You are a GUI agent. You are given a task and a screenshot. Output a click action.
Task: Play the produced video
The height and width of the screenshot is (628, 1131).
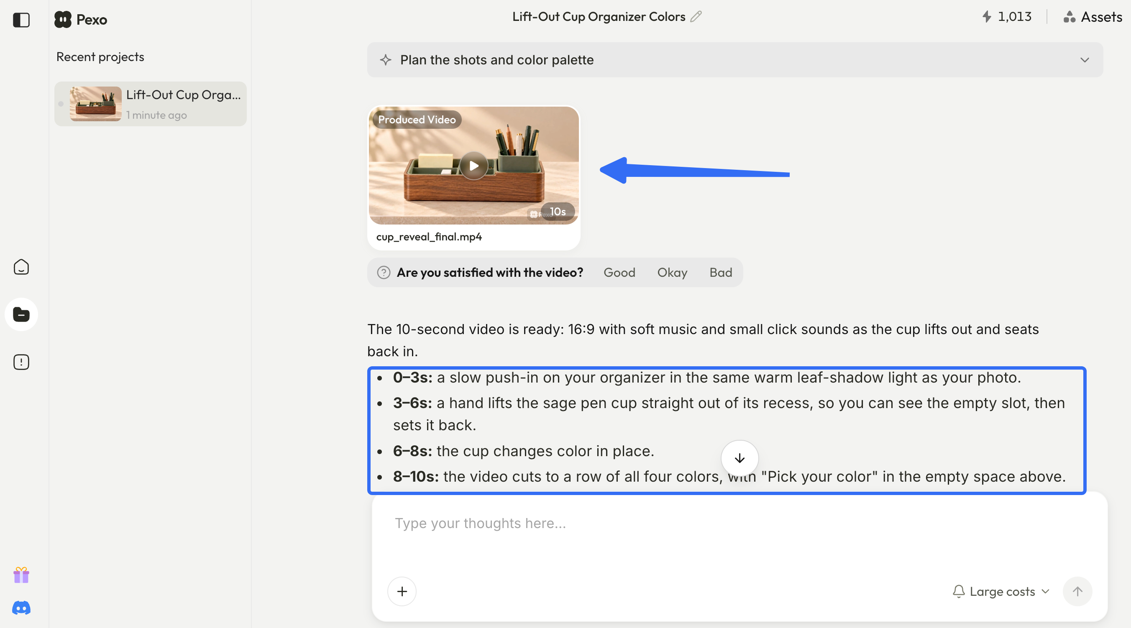coord(474,166)
